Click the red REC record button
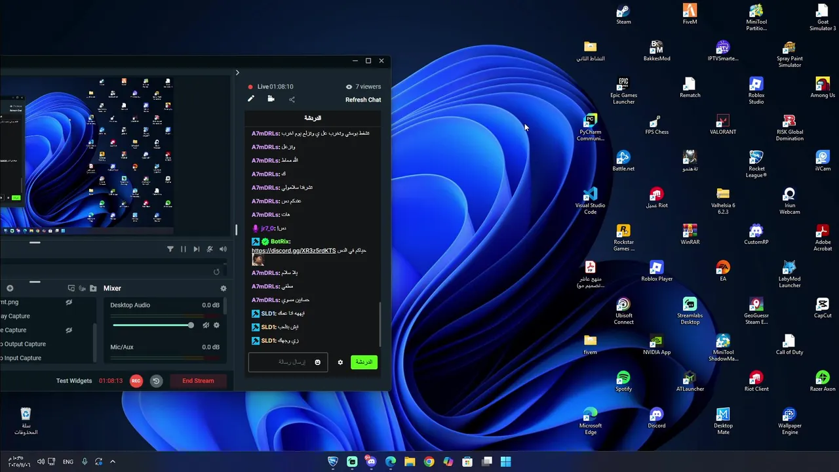 [136, 381]
